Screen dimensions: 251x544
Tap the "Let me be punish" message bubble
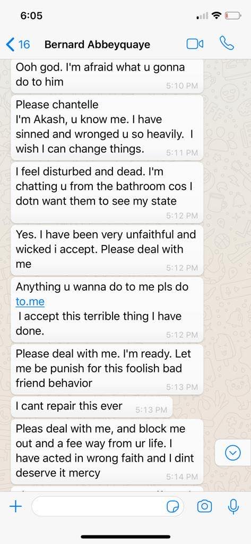coord(107,369)
